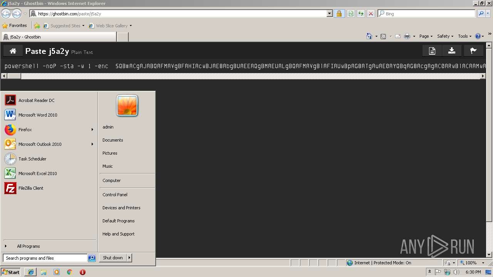Click horizontal scrollbar right arrow
This screenshot has height=277, width=493.
click(483, 76)
